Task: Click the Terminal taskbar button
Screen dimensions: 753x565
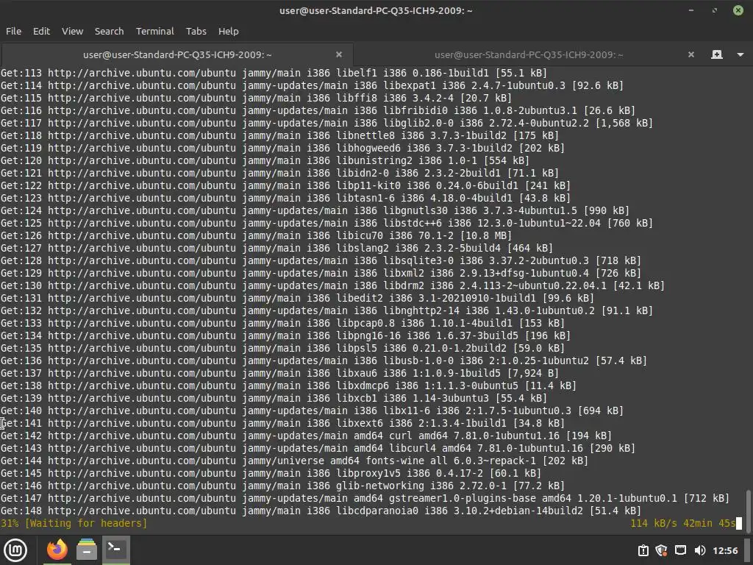Action: [x=115, y=550]
